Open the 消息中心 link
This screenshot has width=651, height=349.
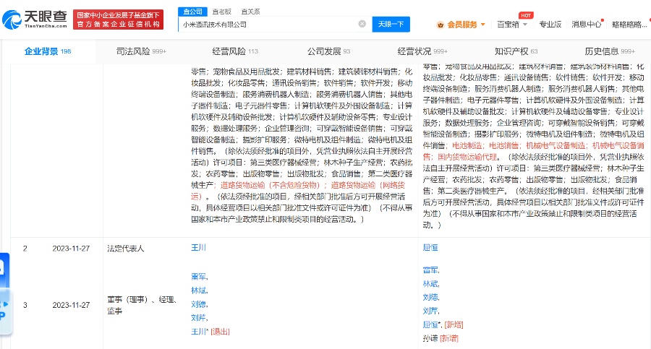[586, 25]
